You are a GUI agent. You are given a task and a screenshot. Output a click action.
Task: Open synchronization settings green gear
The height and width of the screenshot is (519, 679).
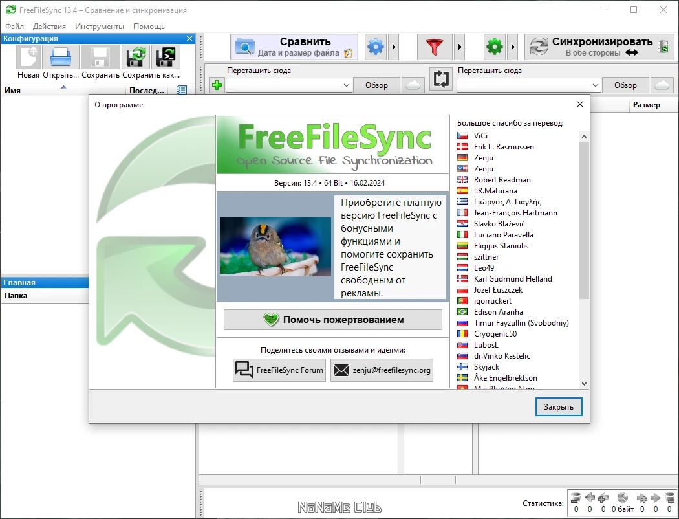(x=495, y=47)
